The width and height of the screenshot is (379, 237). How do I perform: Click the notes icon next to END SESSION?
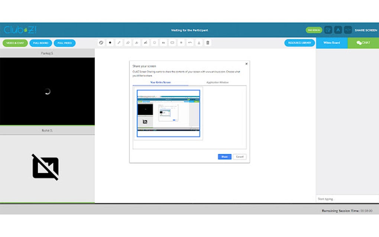[328, 30]
